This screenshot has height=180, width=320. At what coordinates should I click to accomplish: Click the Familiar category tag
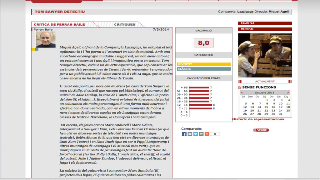tap(265, 23)
